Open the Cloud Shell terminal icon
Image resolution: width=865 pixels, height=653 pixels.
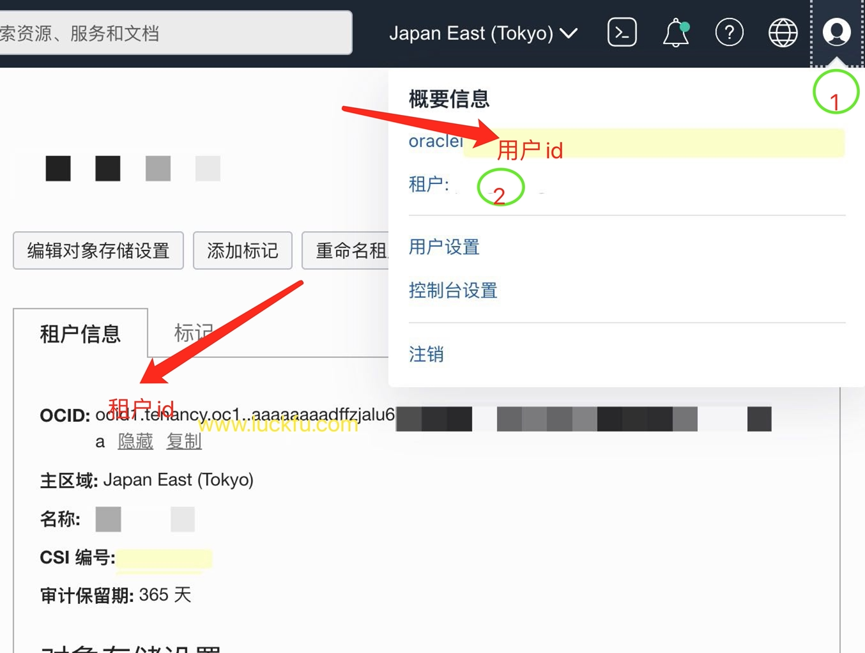[622, 33]
